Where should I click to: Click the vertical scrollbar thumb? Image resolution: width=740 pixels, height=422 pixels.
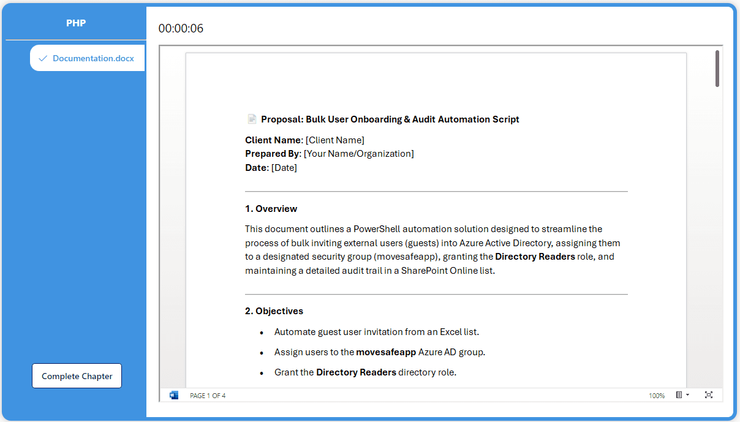717,69
